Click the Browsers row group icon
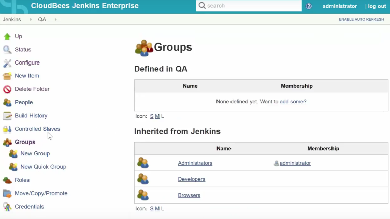Viewport: 390px width, 219px height. 143,195
